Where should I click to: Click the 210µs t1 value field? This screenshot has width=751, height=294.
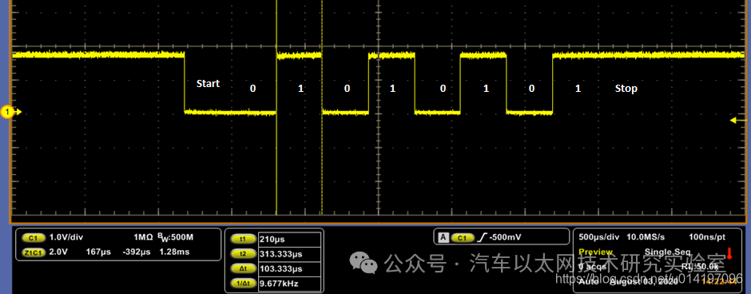289,239
